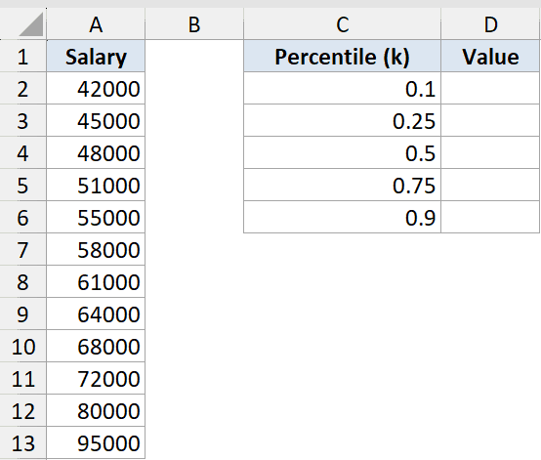Select row 12 header
The width and height of the screenshot is (541, 460).
[22, 410]
